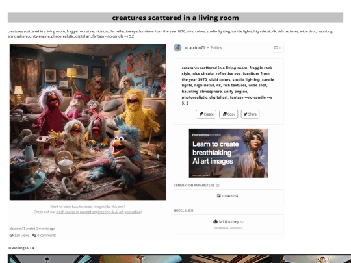This screenshot has width=351, height=263.
Task: Follow user alcaudon71
Action: (x=216, y=47)
